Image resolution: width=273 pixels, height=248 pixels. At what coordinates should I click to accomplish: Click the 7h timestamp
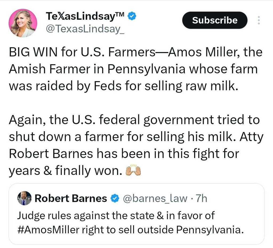(x=202, y=198)
